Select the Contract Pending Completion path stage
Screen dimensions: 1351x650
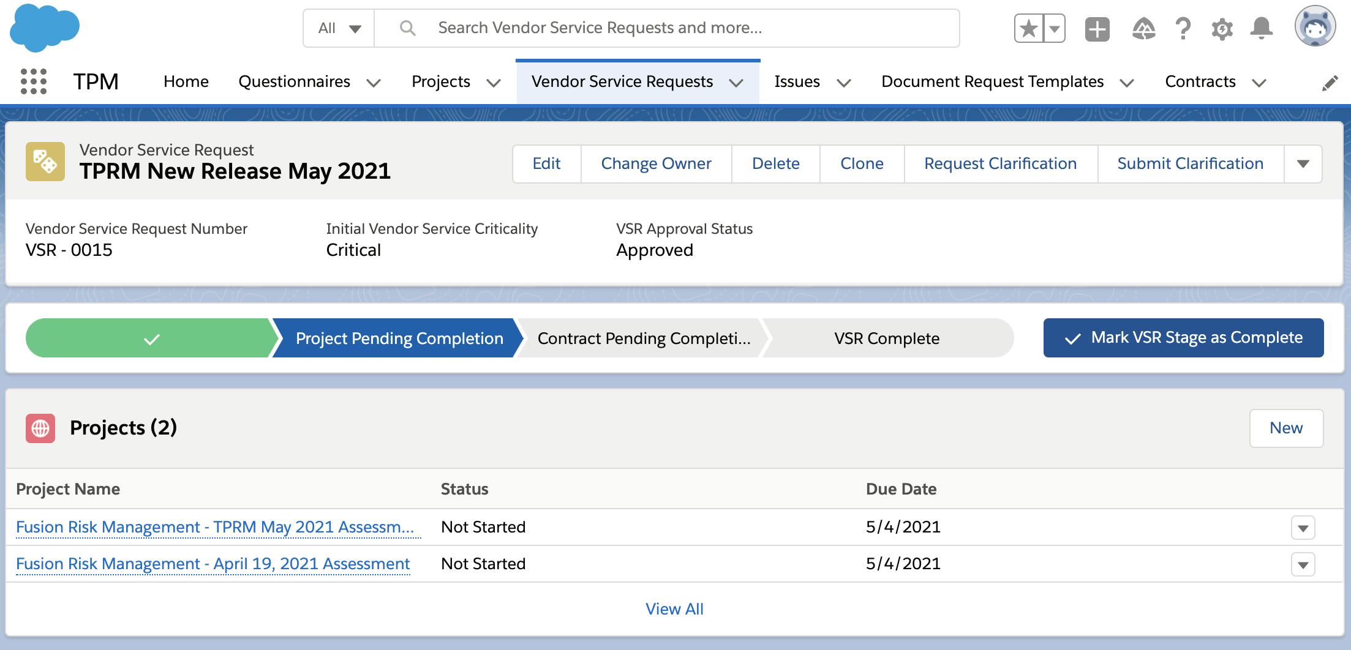click(x=642, y=337)
